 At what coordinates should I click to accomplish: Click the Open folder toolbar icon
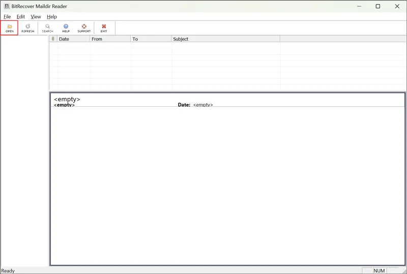[9, 27]
